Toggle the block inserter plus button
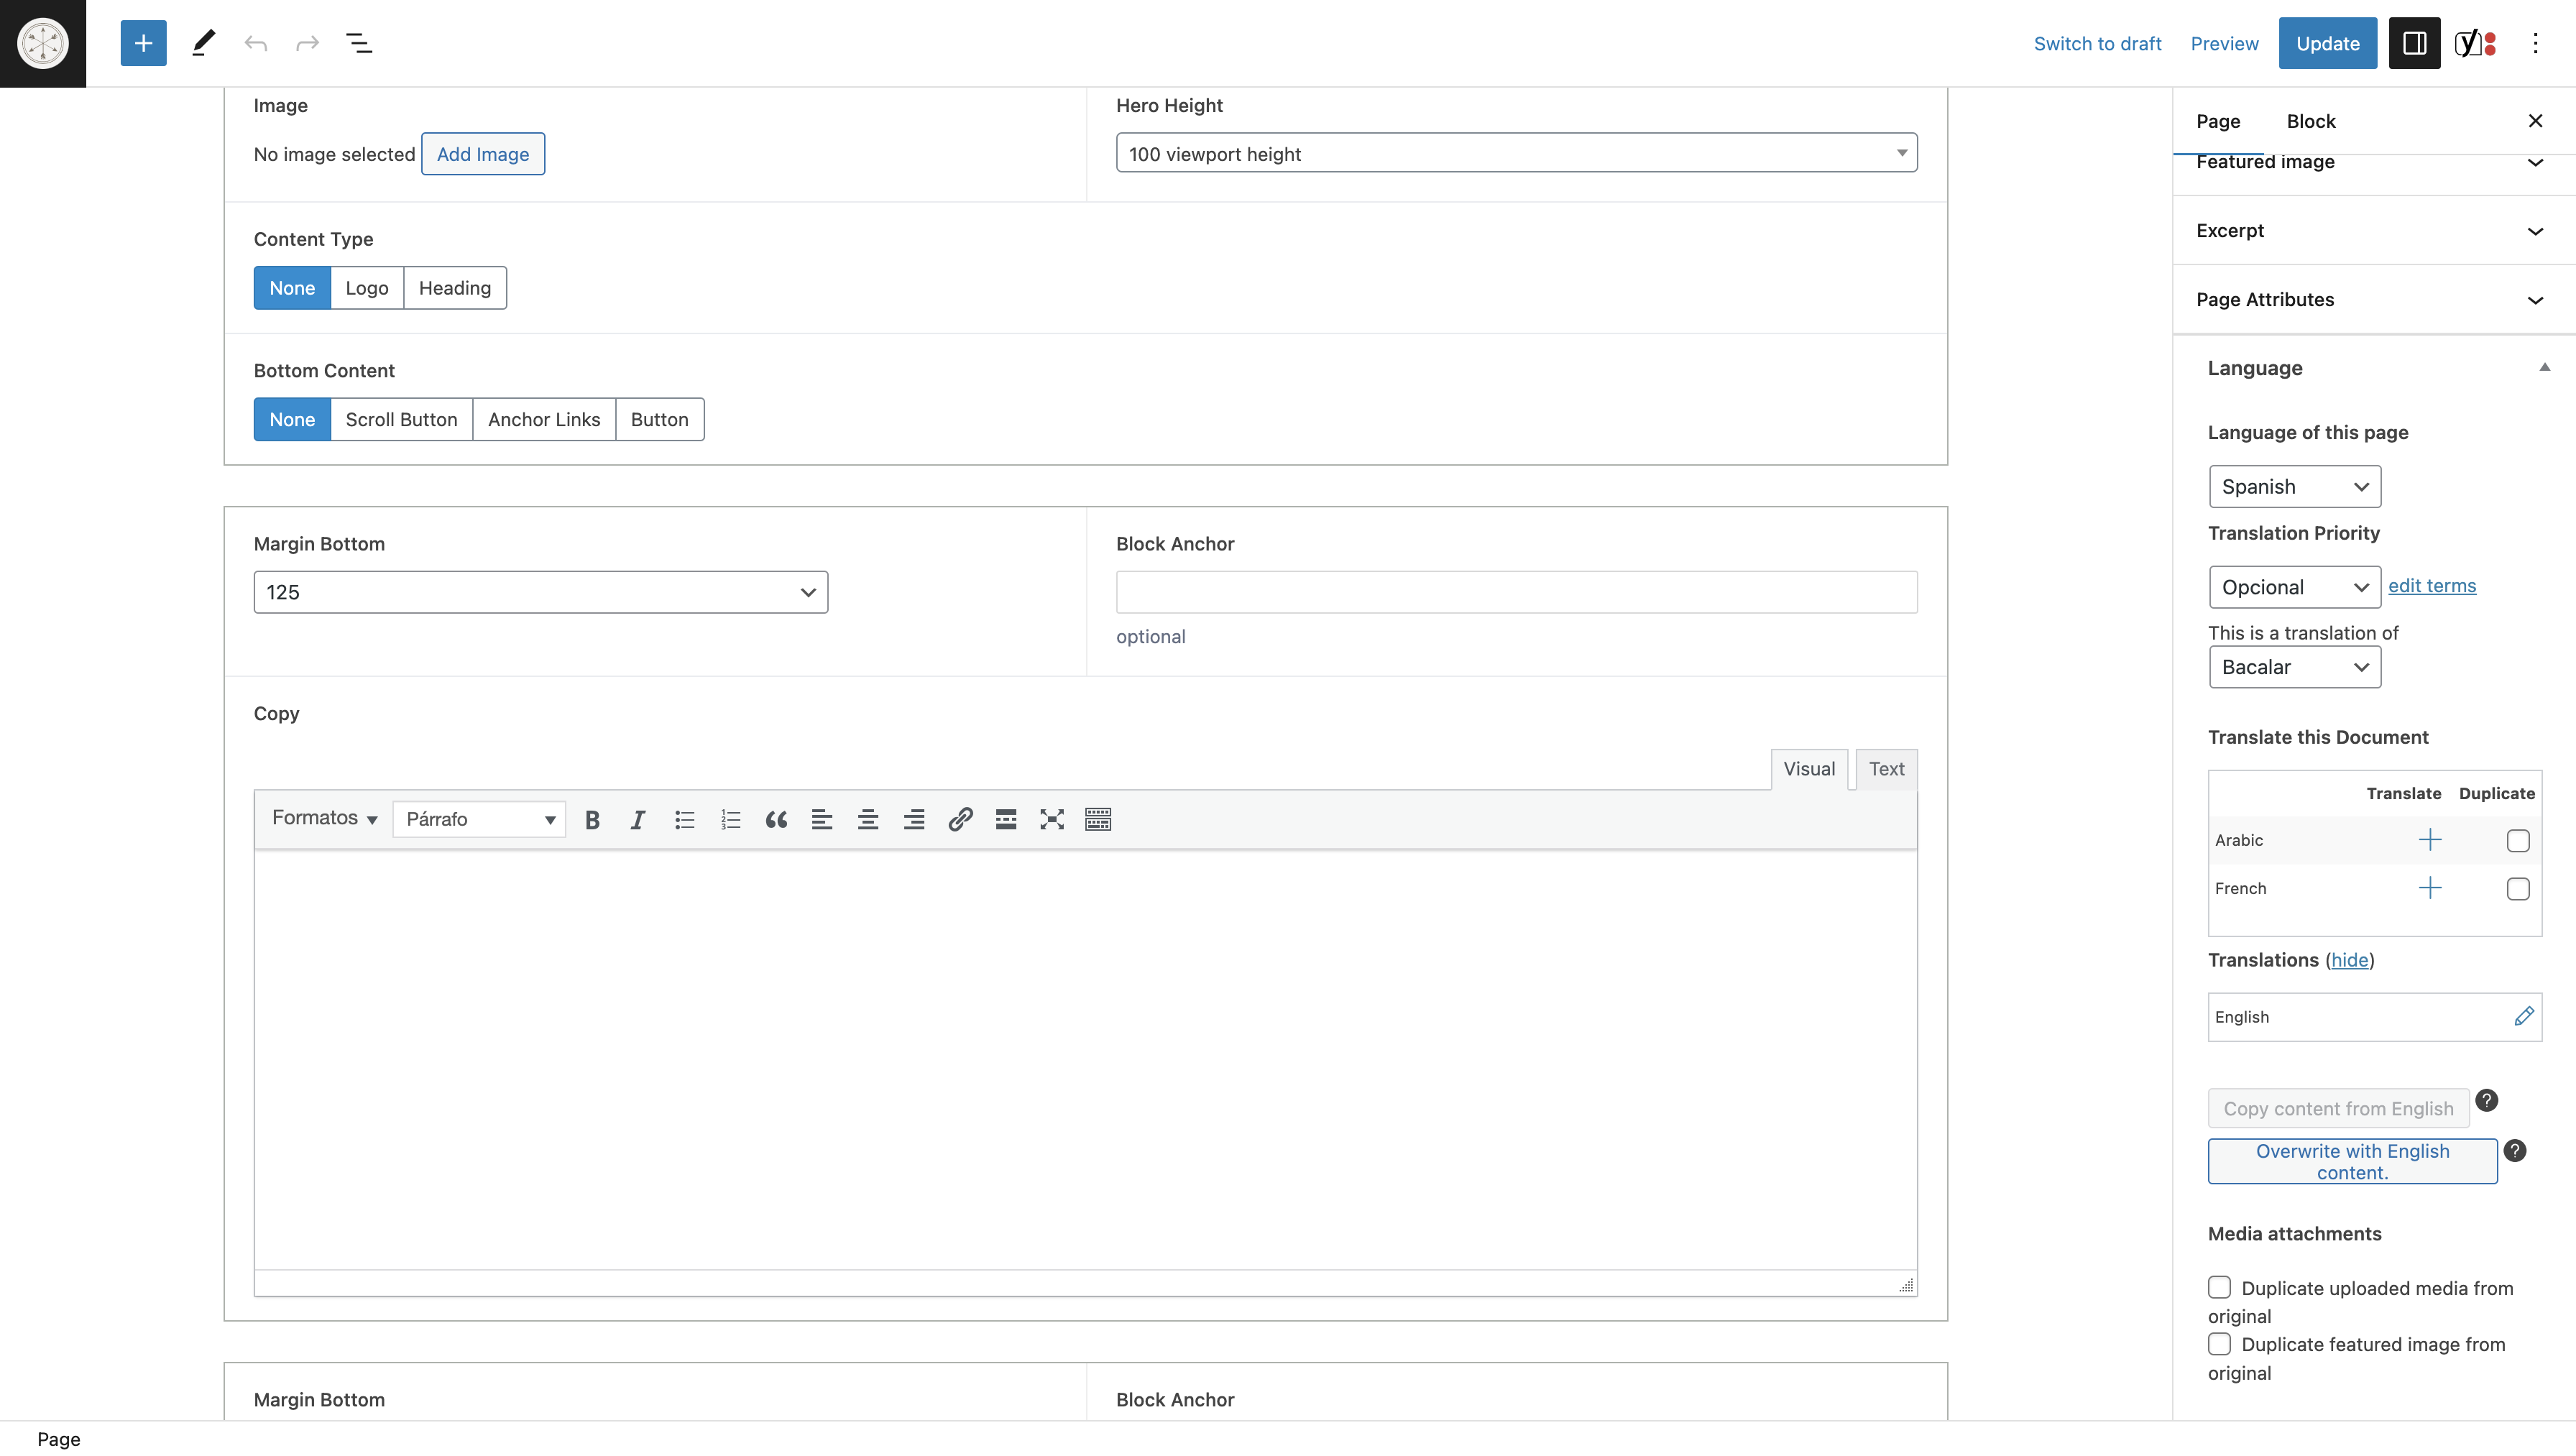 click(143, 43)
